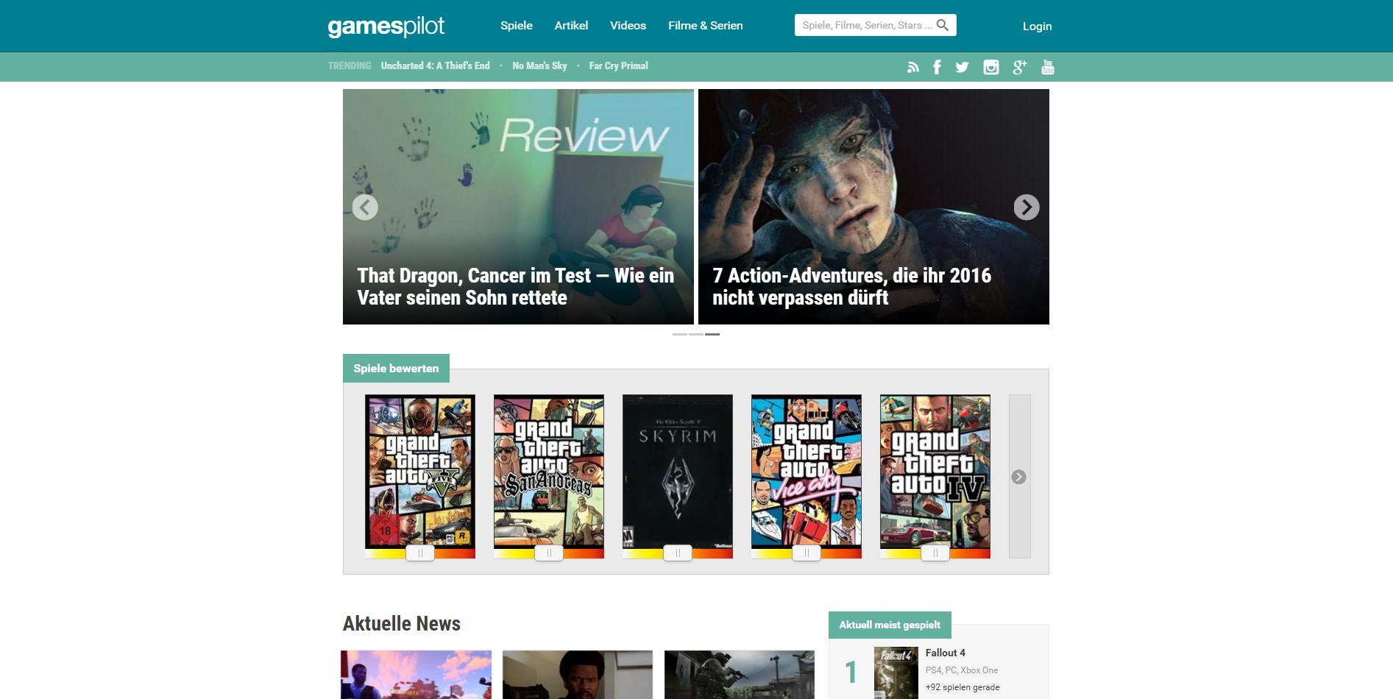
Task: Click the gamespilot logo
Action: point(386,26)
